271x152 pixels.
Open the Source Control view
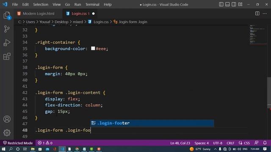point(7,29)
